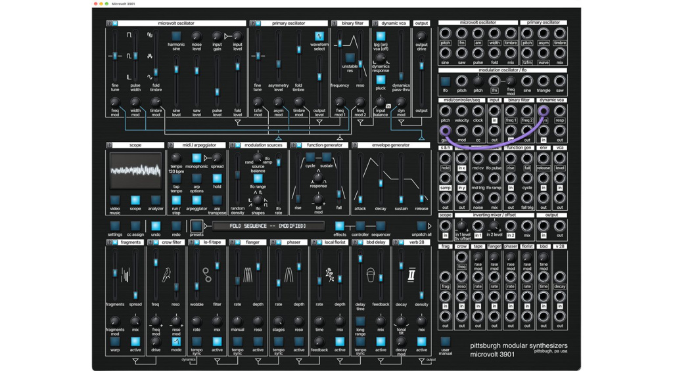Expand the unpatch all arrow

tap(430, 226)
